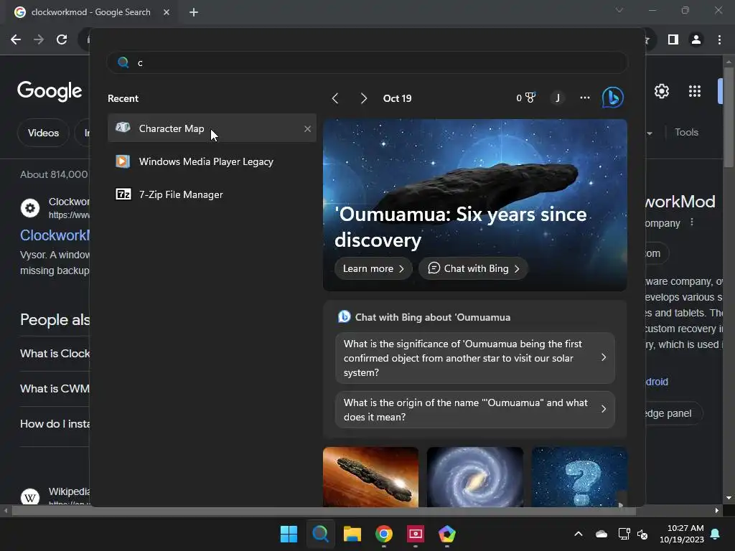Open the question mark thumbnail
Screen dimensions: 735x551
pos(579,477)
